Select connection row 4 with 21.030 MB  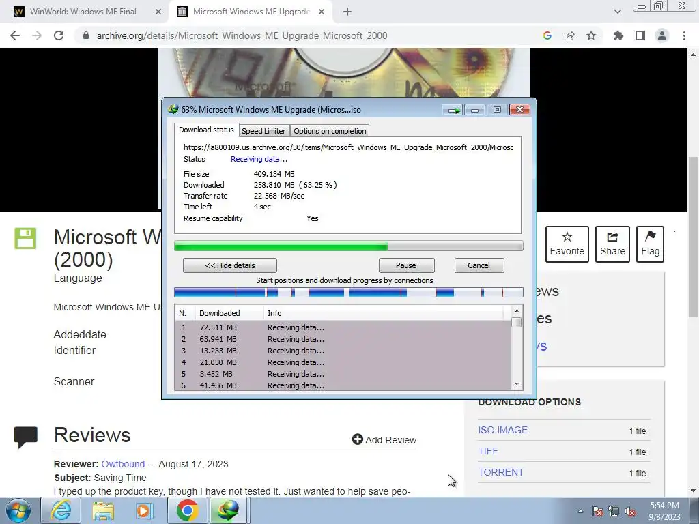pos(343,362)
